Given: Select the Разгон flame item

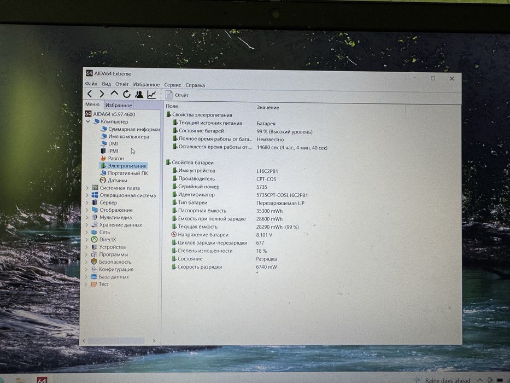Looking at the screenshot, I should (112, 158).
